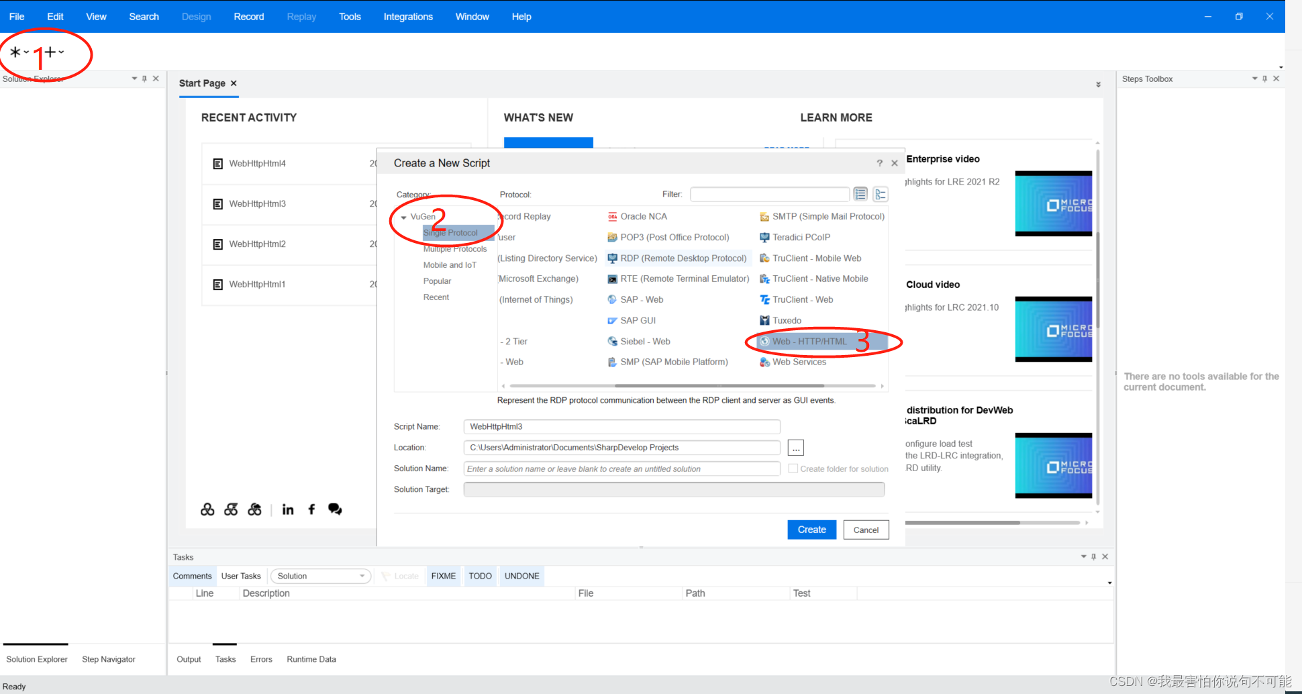Open the Cloud video thumbnail

click(x=1054, y=330)
